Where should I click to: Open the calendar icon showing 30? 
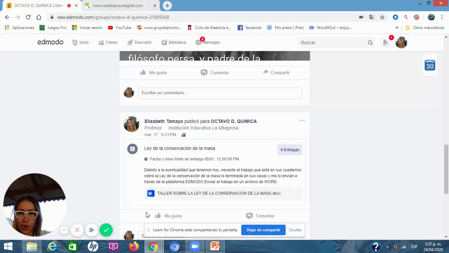pos(430,65)
